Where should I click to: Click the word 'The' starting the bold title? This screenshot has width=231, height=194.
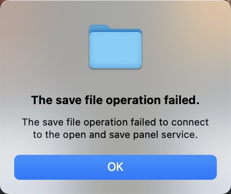(x=42, y=100)
